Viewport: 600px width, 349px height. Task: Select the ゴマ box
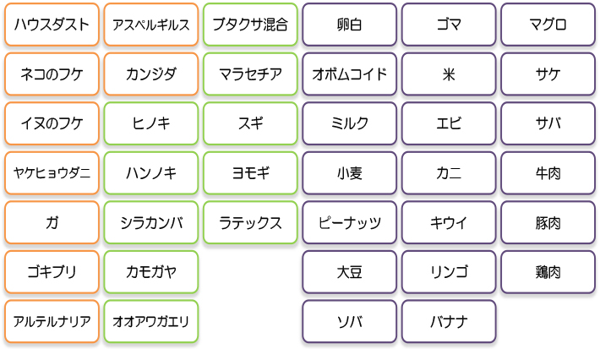coord(449,25)
